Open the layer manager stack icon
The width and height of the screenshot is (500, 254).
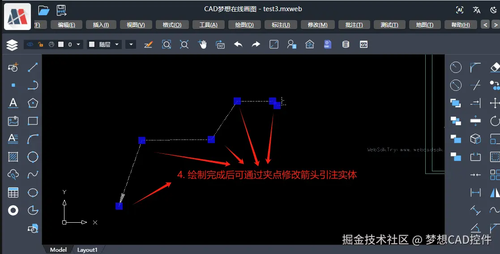[x=12, y=45]
